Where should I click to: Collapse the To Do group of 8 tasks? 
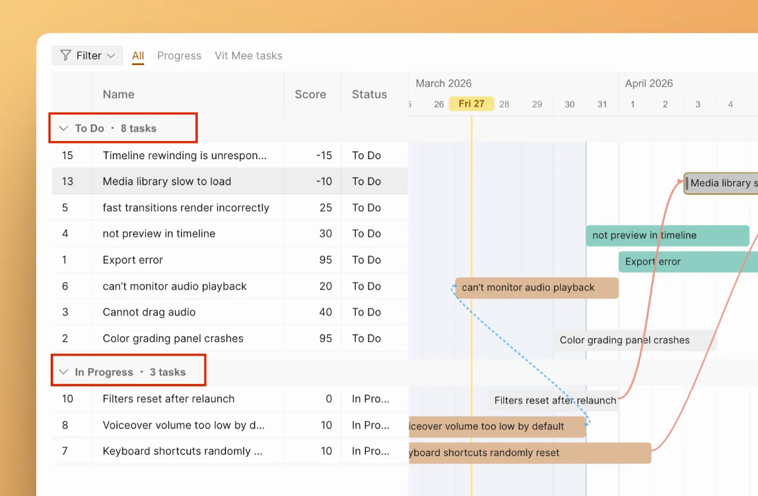coord(64,128)
